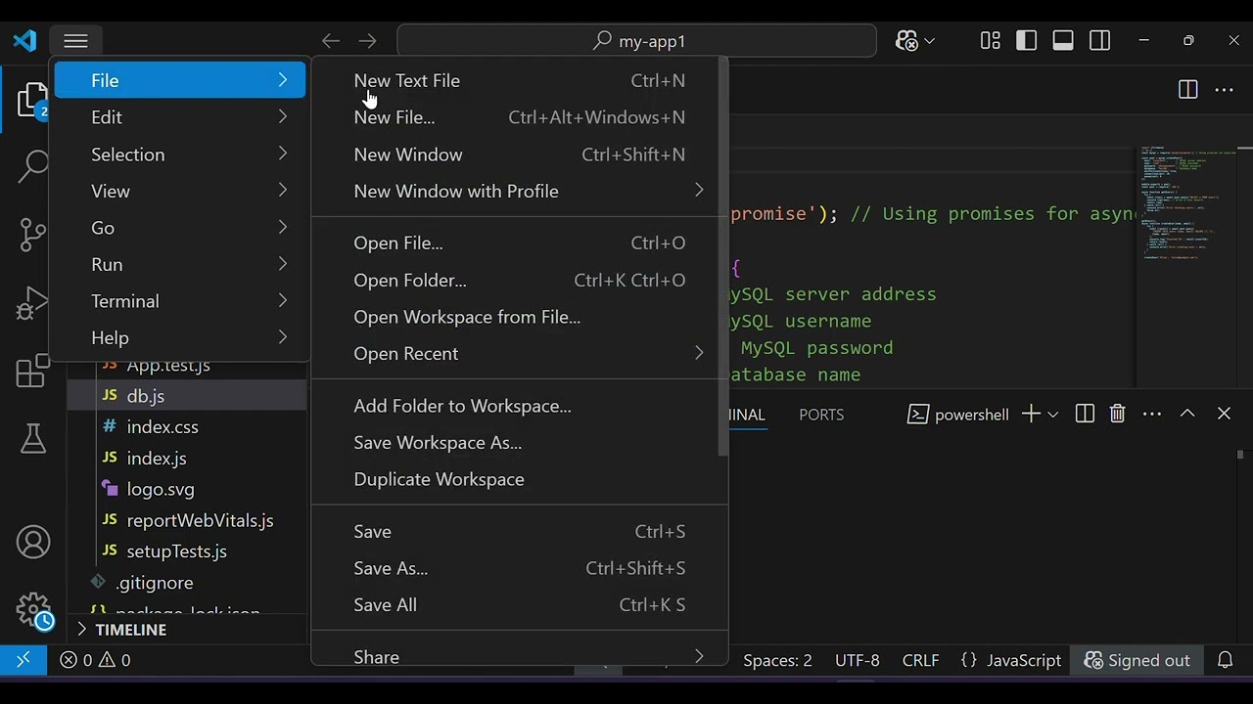This screenshot has width=1253, height=704.
Task: Open the Testing flask view
Action: pos(32,439)
